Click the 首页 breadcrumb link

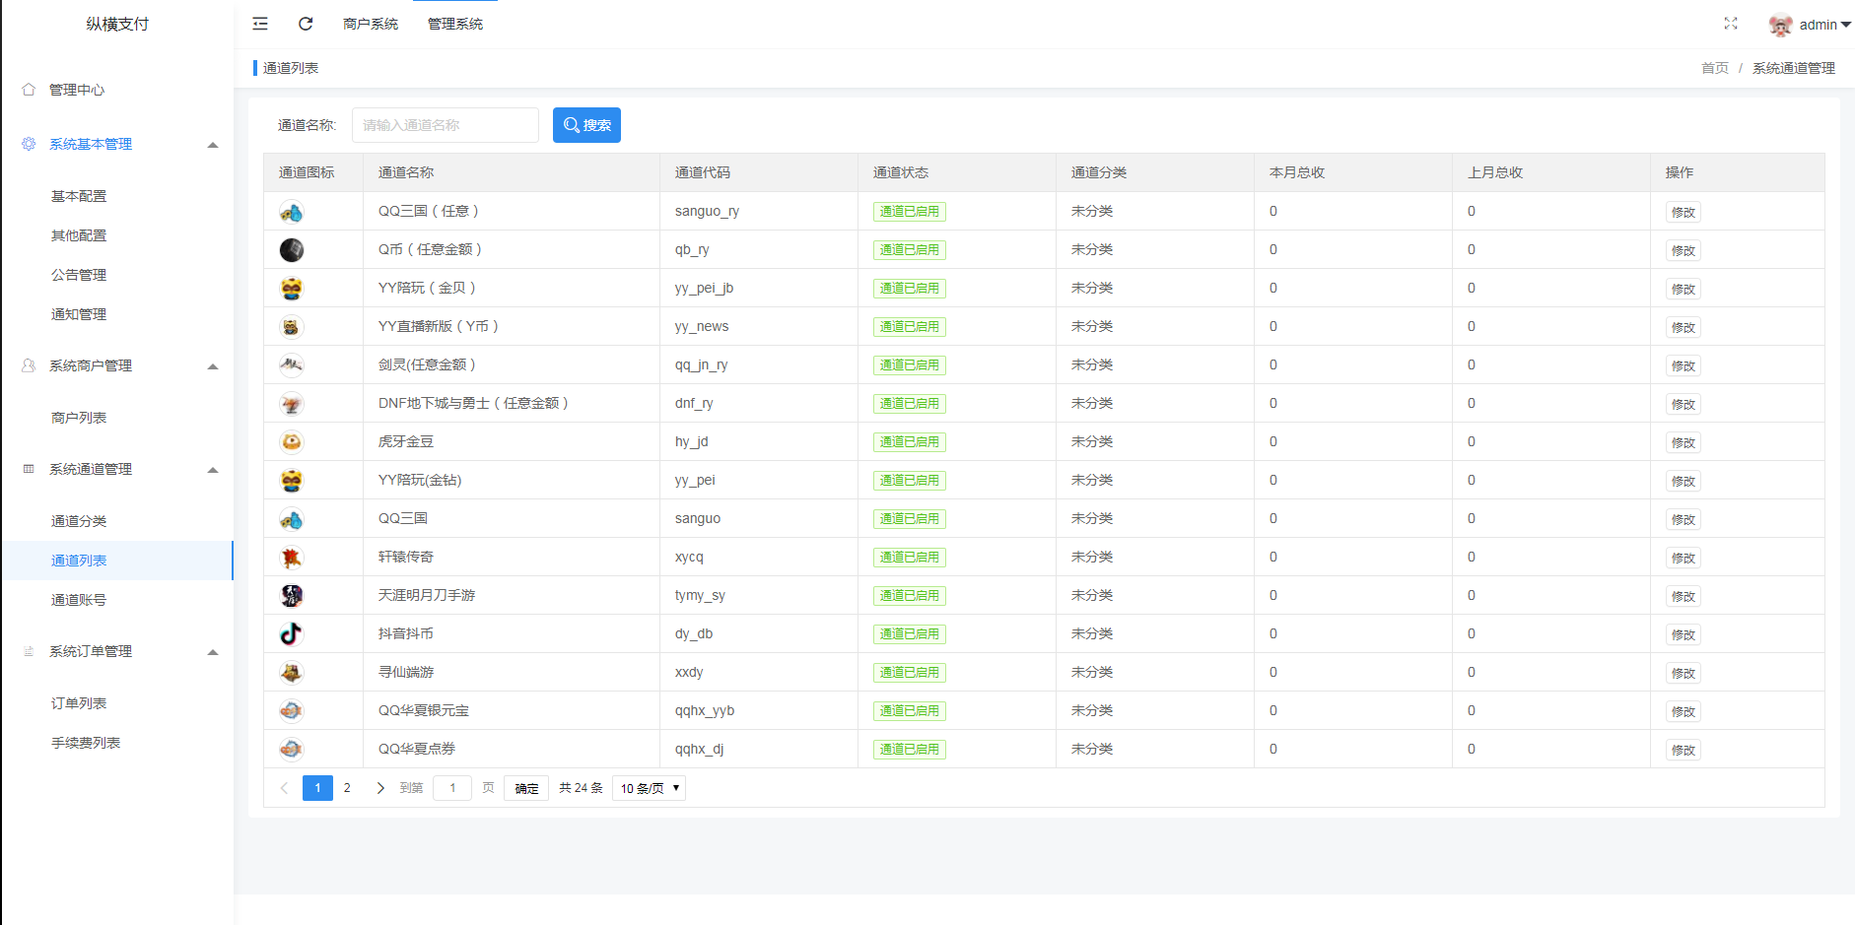pos(1714,68)
